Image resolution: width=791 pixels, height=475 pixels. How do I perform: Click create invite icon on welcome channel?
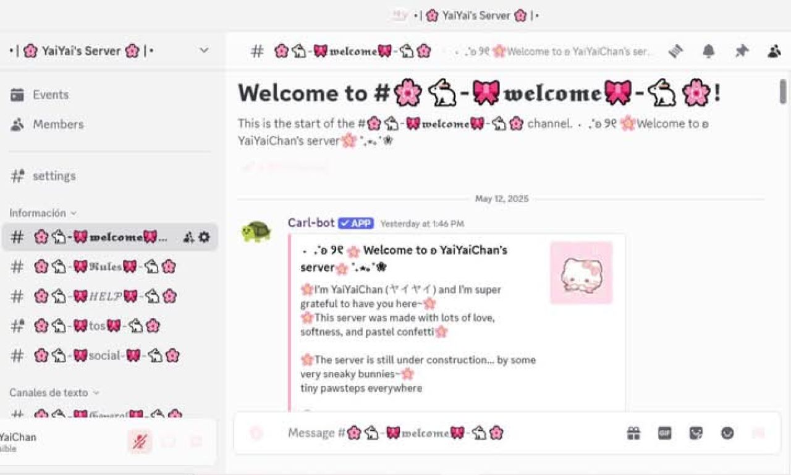(x=189, y=237)
